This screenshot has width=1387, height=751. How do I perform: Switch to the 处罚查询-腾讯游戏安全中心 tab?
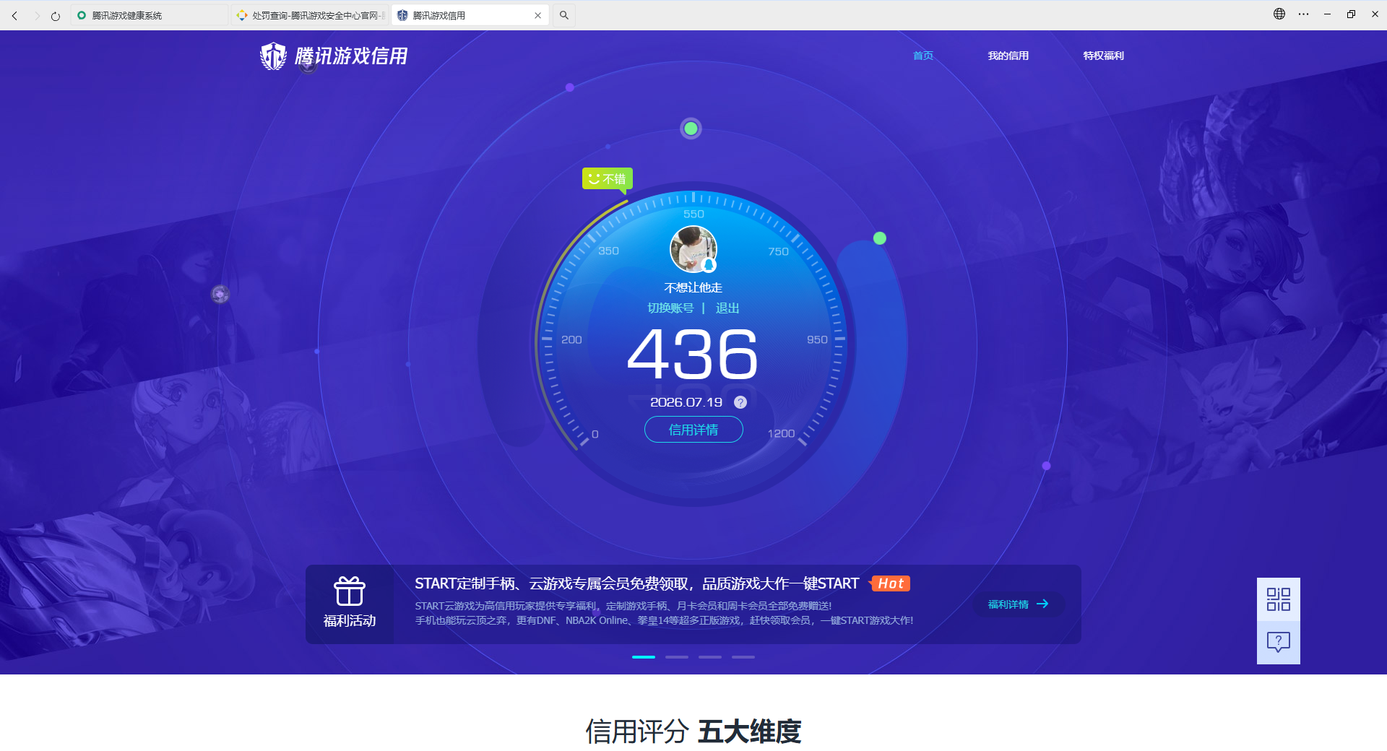(x=311, y=15)
